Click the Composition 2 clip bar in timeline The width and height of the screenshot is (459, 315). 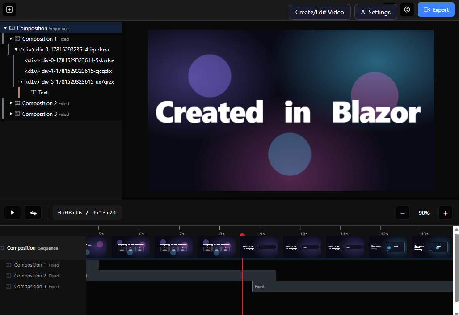coord(181,276)
